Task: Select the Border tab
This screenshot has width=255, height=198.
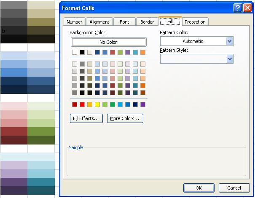Action: [147, 22]
